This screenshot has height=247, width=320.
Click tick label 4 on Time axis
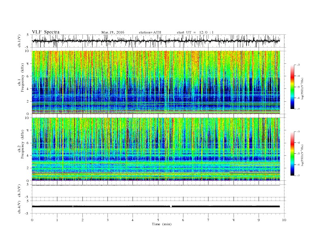coord(133,220)
